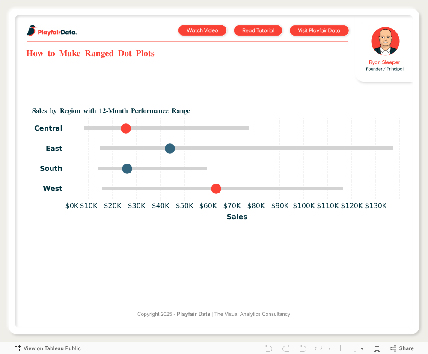Click the Tableau Public logo icon
Image resolution: width=428 pixels, height=354 pixels.
point(18,348)
